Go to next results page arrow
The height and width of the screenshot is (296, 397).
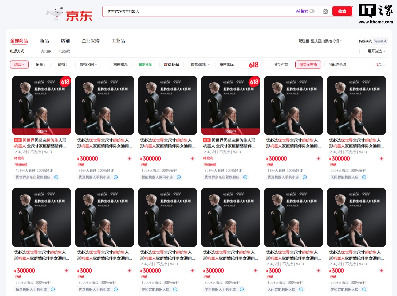click(x=385, y=65)
